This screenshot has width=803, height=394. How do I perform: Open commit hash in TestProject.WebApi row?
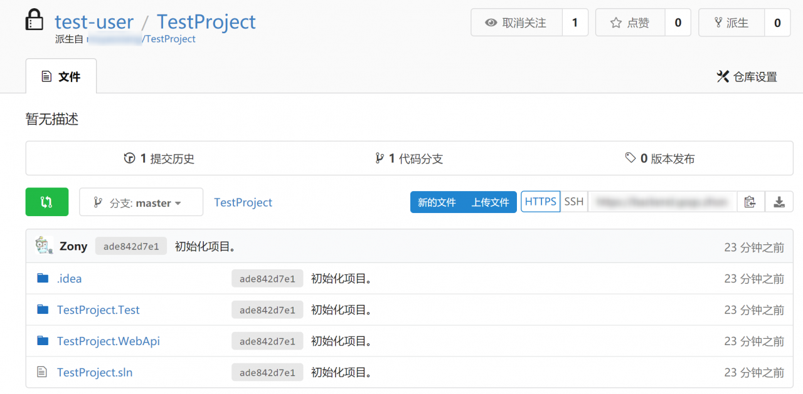267,341
